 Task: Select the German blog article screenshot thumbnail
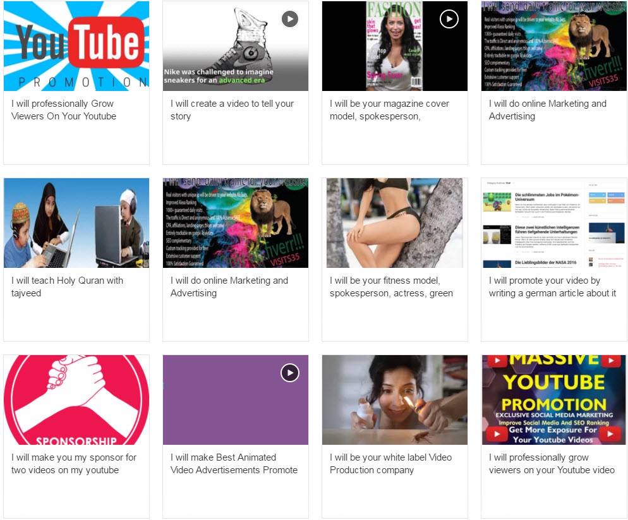[554, 223]
